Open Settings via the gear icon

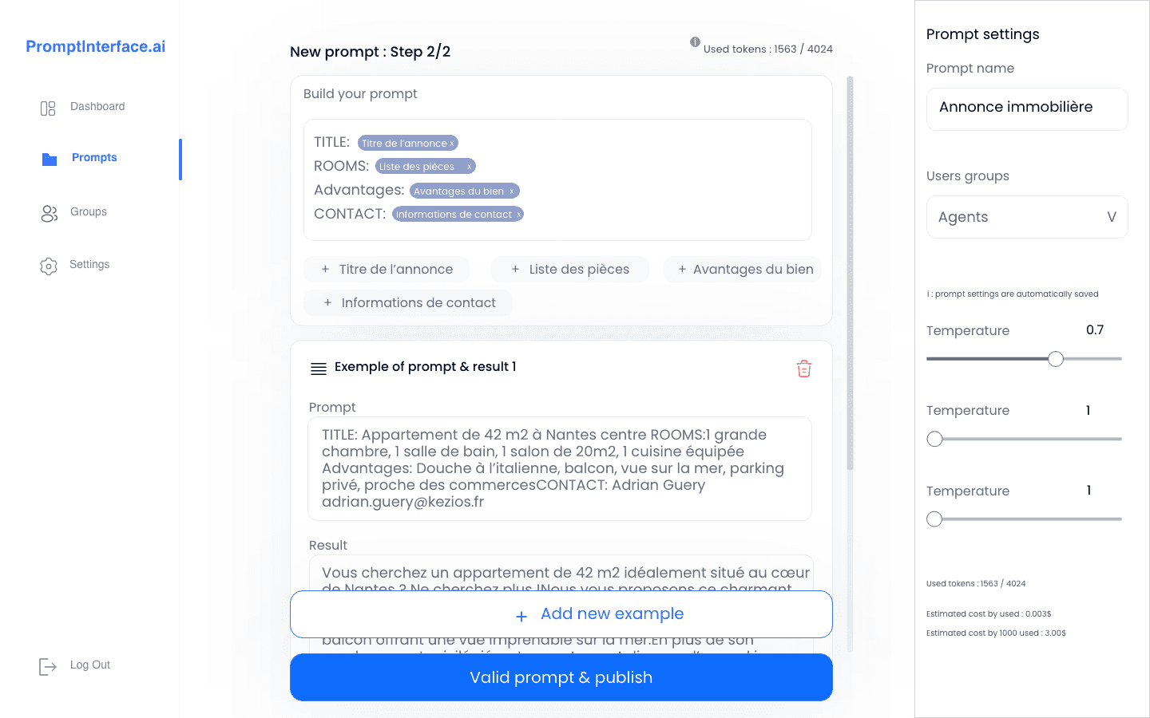pyautogui.click(x=48, y=264)
